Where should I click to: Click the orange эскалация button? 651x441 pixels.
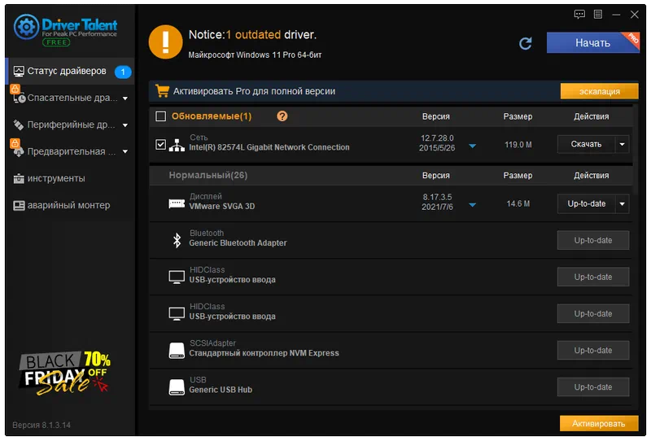599,91
